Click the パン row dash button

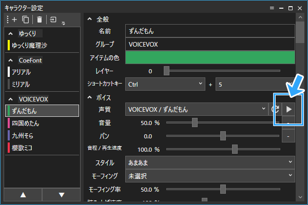coord(288,136)
